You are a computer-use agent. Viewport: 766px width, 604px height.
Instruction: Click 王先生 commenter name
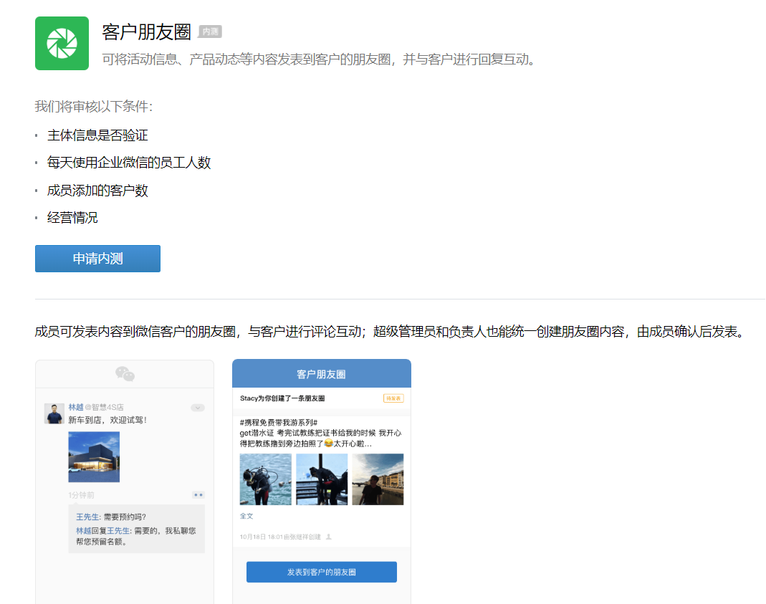(87, 517)
